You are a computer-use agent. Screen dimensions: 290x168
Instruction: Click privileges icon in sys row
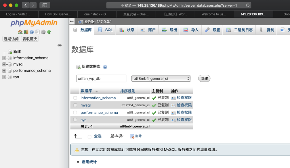[x=173, y=120]
